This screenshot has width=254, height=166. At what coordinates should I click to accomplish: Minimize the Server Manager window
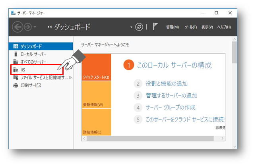point(203,13)
